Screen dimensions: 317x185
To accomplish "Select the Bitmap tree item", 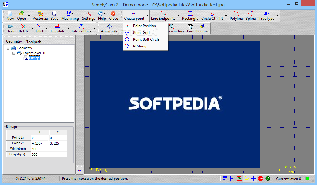I will [x=34, y=58].
